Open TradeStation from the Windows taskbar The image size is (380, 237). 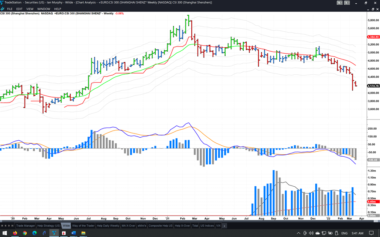pyautogui.click(x=54, y=233)
